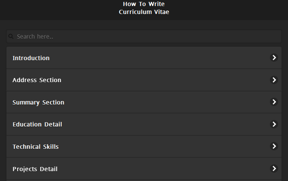Expand Technical Skills using its chevron
Screen dimensions: 288x181
(274, 146)
